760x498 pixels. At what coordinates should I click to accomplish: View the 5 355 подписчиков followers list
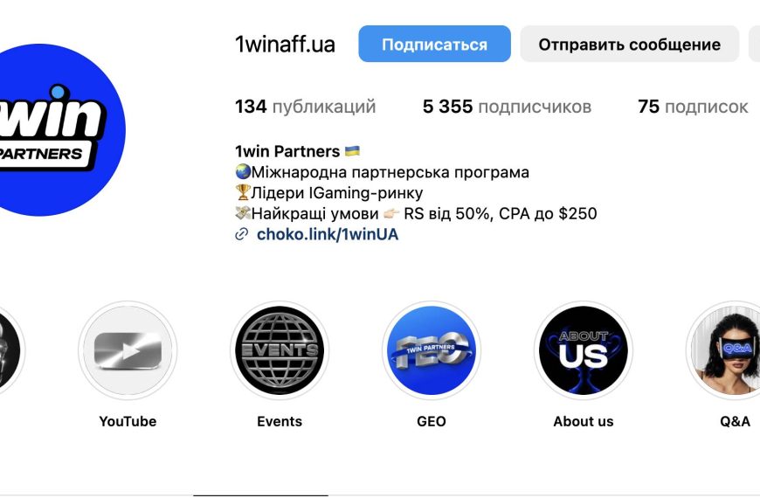pos(507,107)
